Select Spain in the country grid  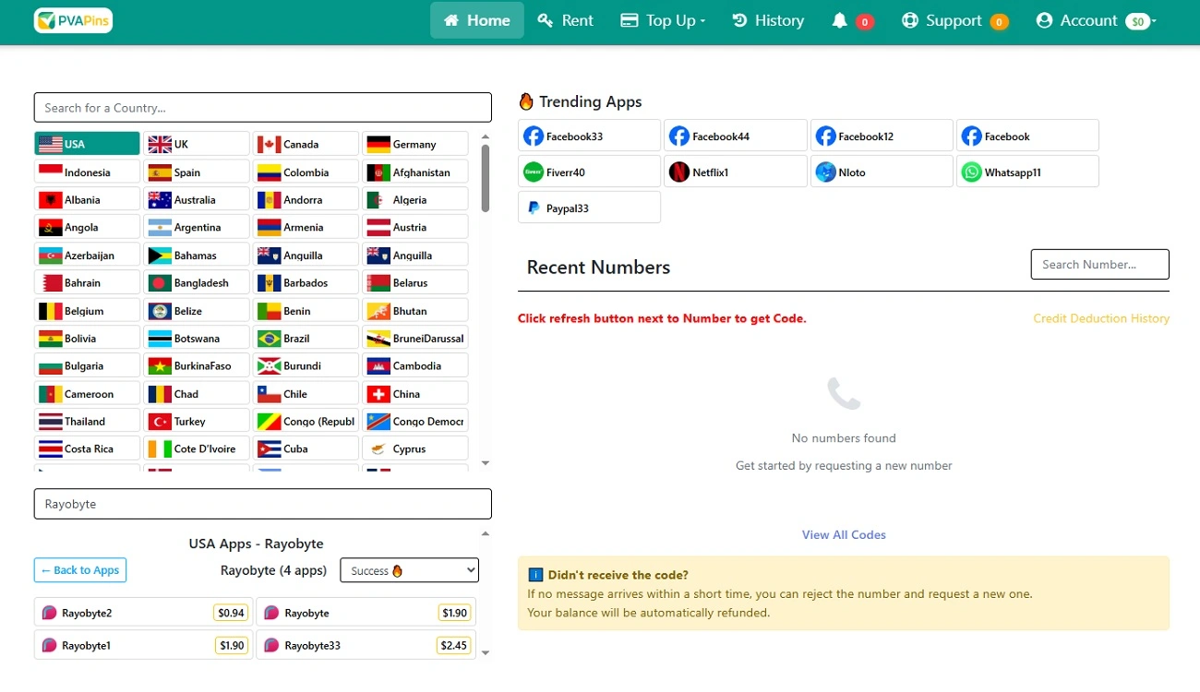pos(196,173)
